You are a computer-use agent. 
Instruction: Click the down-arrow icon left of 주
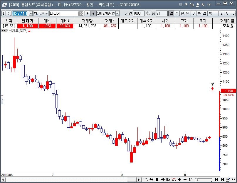(3, 13)
